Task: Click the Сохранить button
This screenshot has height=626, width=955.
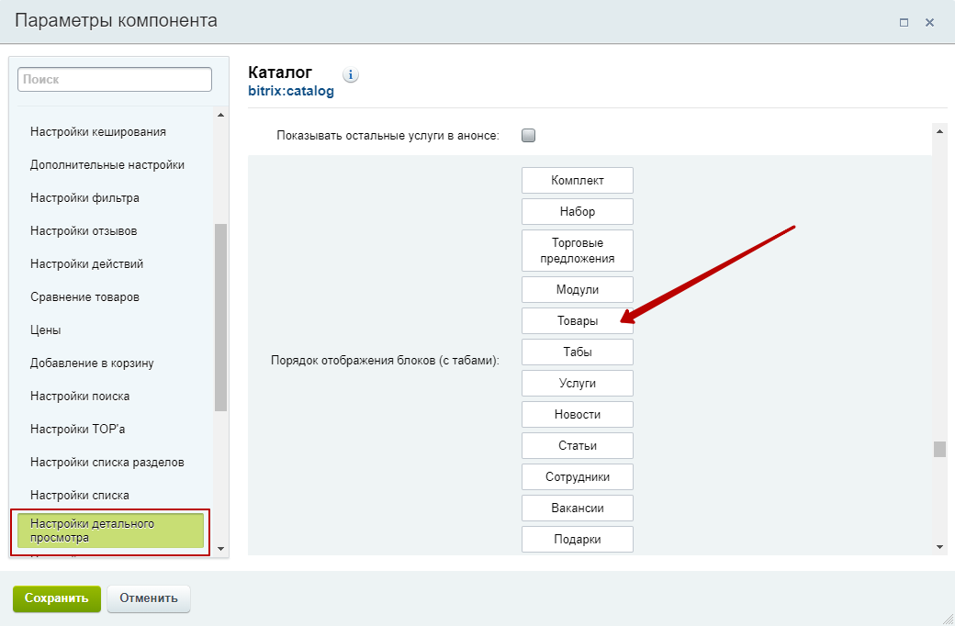Action: pos(57,598)
